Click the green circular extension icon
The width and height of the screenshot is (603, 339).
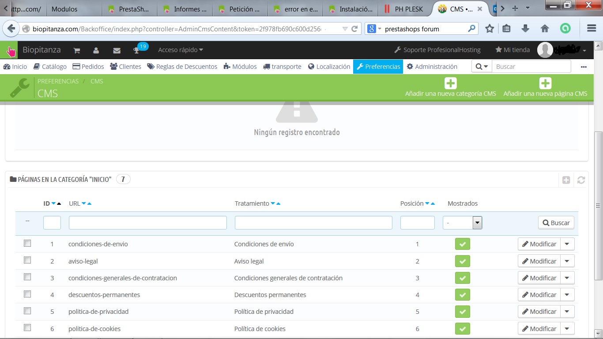pos(565,29)
